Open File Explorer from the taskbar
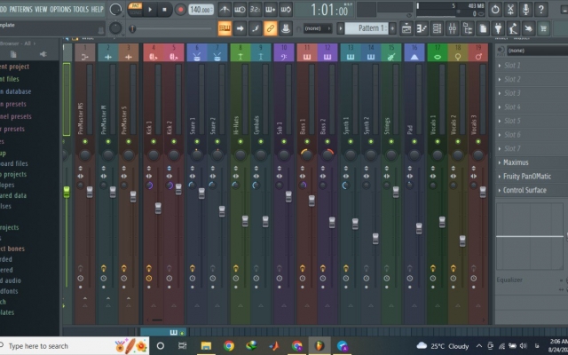The width and height of the screenshot is (568, 355). [x=206, y=346]
